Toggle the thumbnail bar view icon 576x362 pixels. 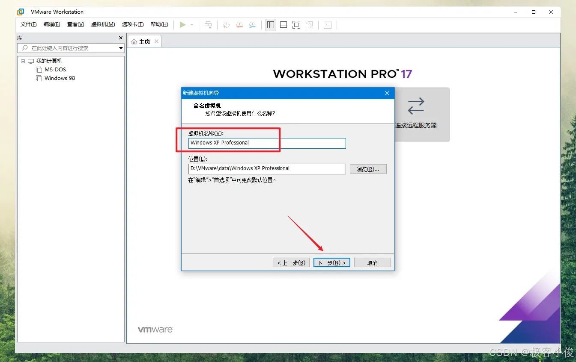pos(284,25)
